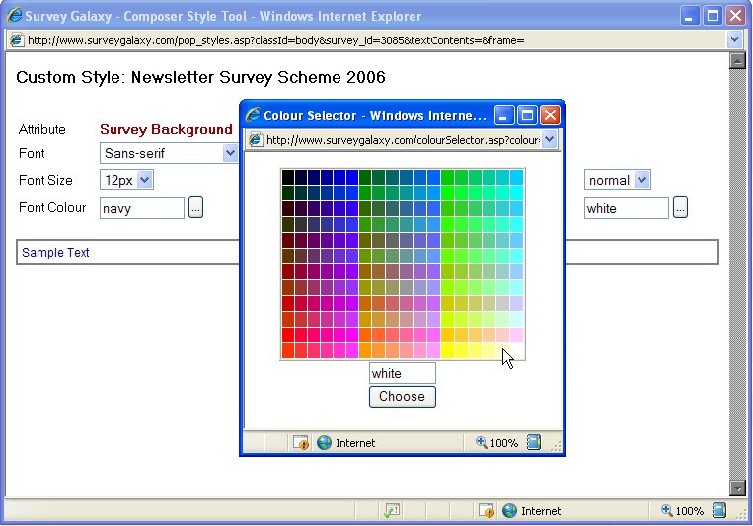
Task: Focus the main window colour field containing white
Action: pyautogui.click(x=627, y=208)
